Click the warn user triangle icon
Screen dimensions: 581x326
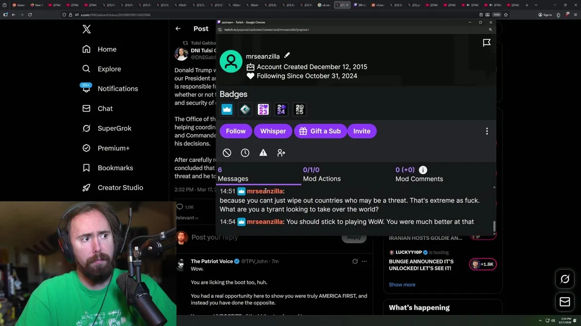[263, 153]
